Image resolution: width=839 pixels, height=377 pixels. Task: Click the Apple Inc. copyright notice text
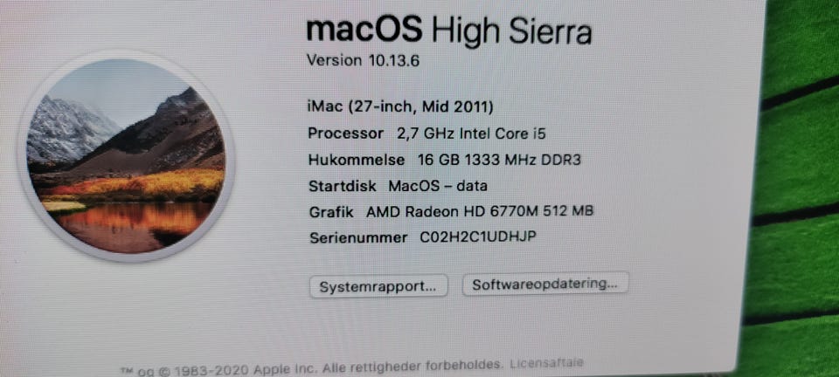(312, 368)
